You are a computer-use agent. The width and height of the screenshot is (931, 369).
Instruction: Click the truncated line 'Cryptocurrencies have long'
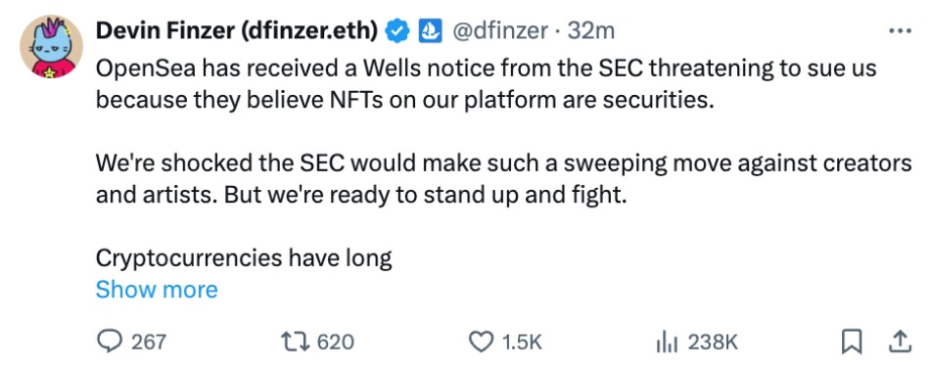(244, 258)
